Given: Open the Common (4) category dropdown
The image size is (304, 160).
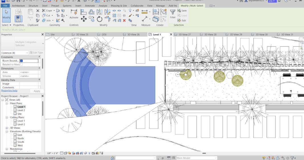Looking at the screenshot, I should (15, 53).
